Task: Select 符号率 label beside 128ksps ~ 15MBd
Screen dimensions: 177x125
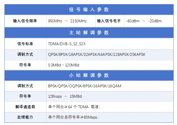Action: pyautogui.click(x=25, y=96)
